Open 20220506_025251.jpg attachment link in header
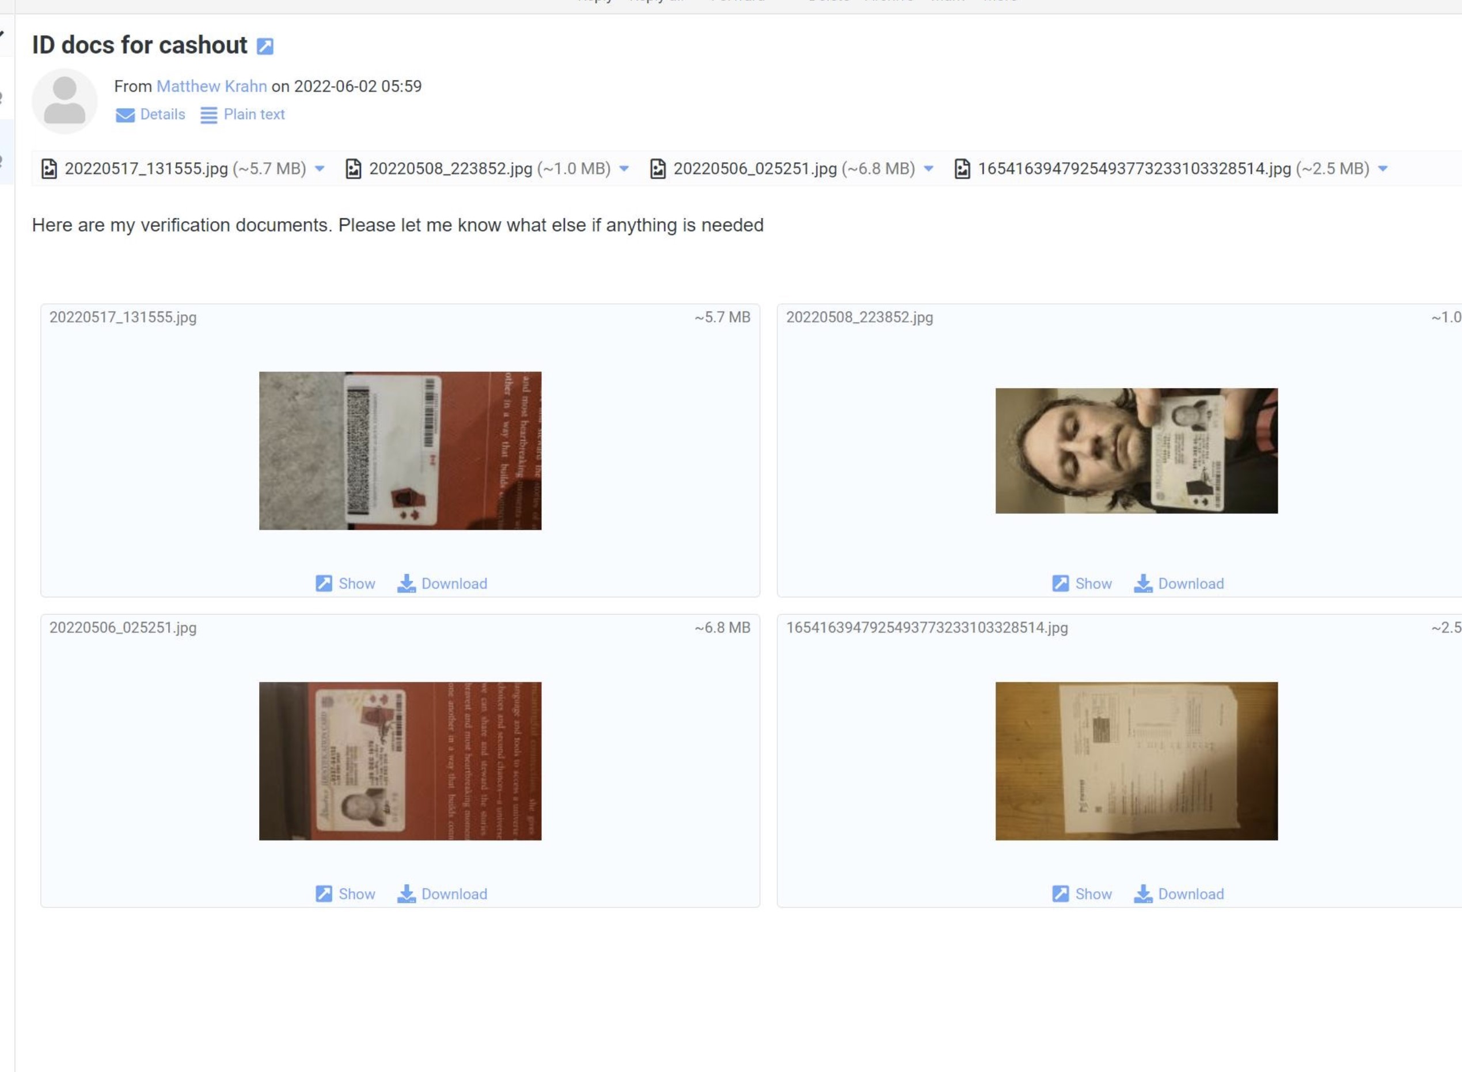1462x1072 pixels. click(x=755, y=169)
